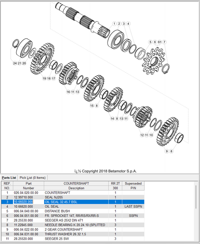
Task: Click callout 61 above the sprocket
Action: point(159,42)
